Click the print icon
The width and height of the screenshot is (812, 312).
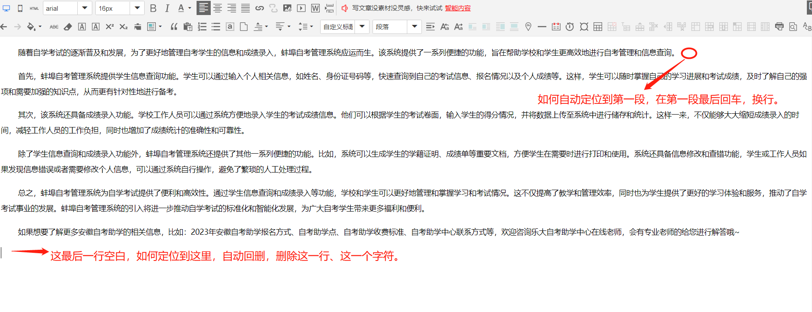(x=779, y=27)
